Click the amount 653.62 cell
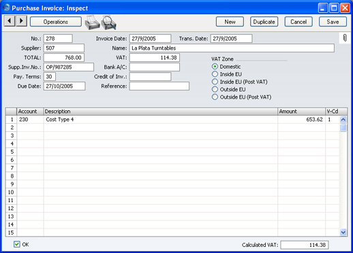The image size is (353, 253). (301, 120)
